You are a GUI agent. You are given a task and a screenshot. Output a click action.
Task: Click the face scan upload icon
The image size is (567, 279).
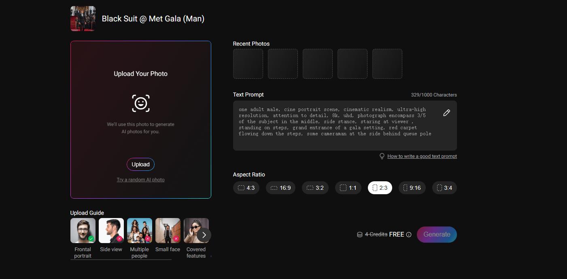click(141, 103)
